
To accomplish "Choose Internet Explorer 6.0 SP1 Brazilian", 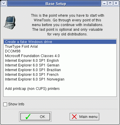I will (60, 70).
